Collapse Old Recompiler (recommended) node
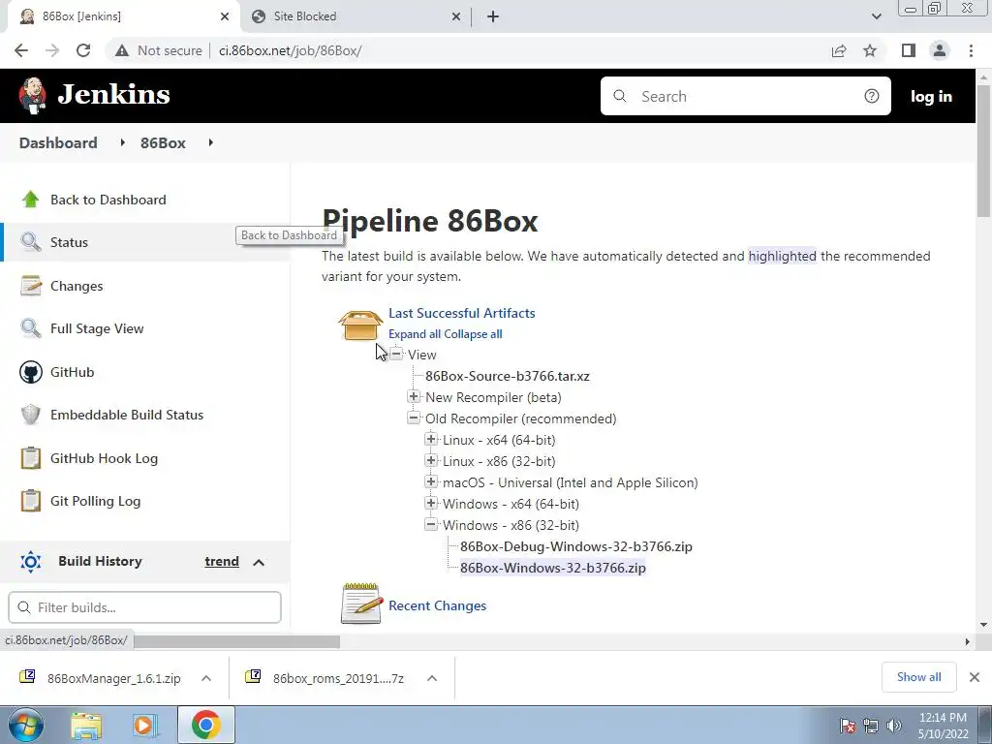Screen dimensions: 992x744 click(x=414, y=418)
